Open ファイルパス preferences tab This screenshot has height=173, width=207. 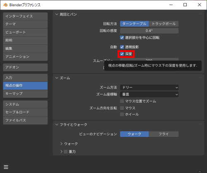tap(25, 120)
